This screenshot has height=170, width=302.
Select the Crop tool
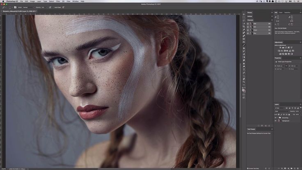click(x=244, y=26)
